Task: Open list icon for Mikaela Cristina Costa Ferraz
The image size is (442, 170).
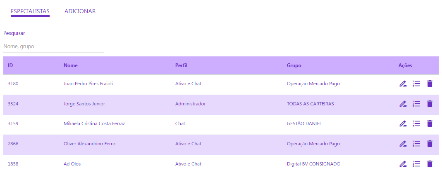Action: click(x=416, y=123)
